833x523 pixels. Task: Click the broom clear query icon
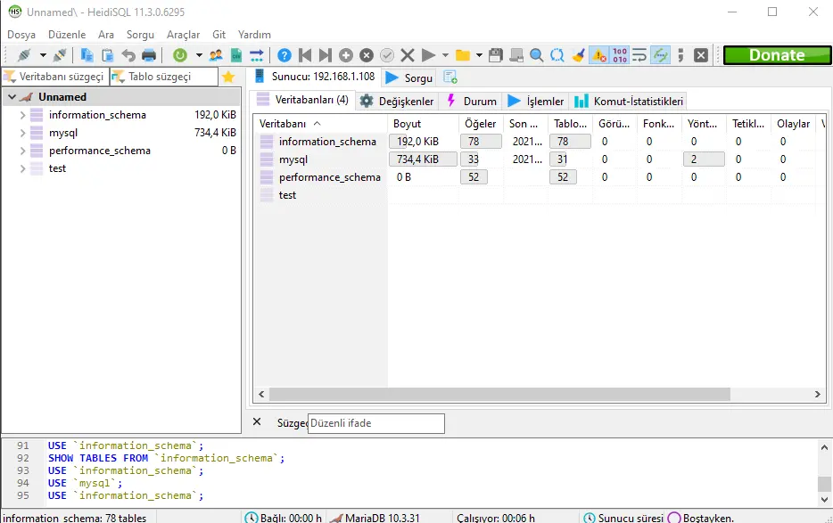click(578, 54)
